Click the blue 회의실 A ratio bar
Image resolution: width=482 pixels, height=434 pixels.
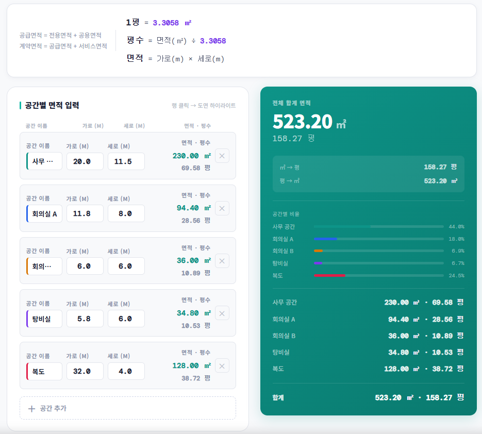click(x=379, y=239)
